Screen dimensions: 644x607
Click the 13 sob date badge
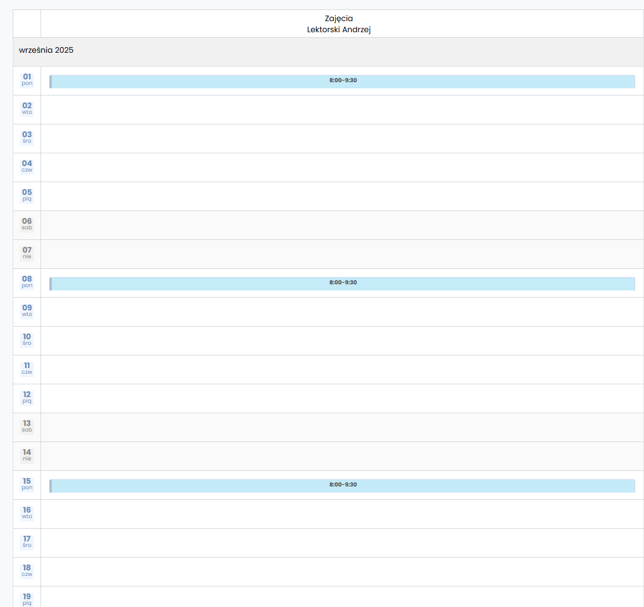27,427
